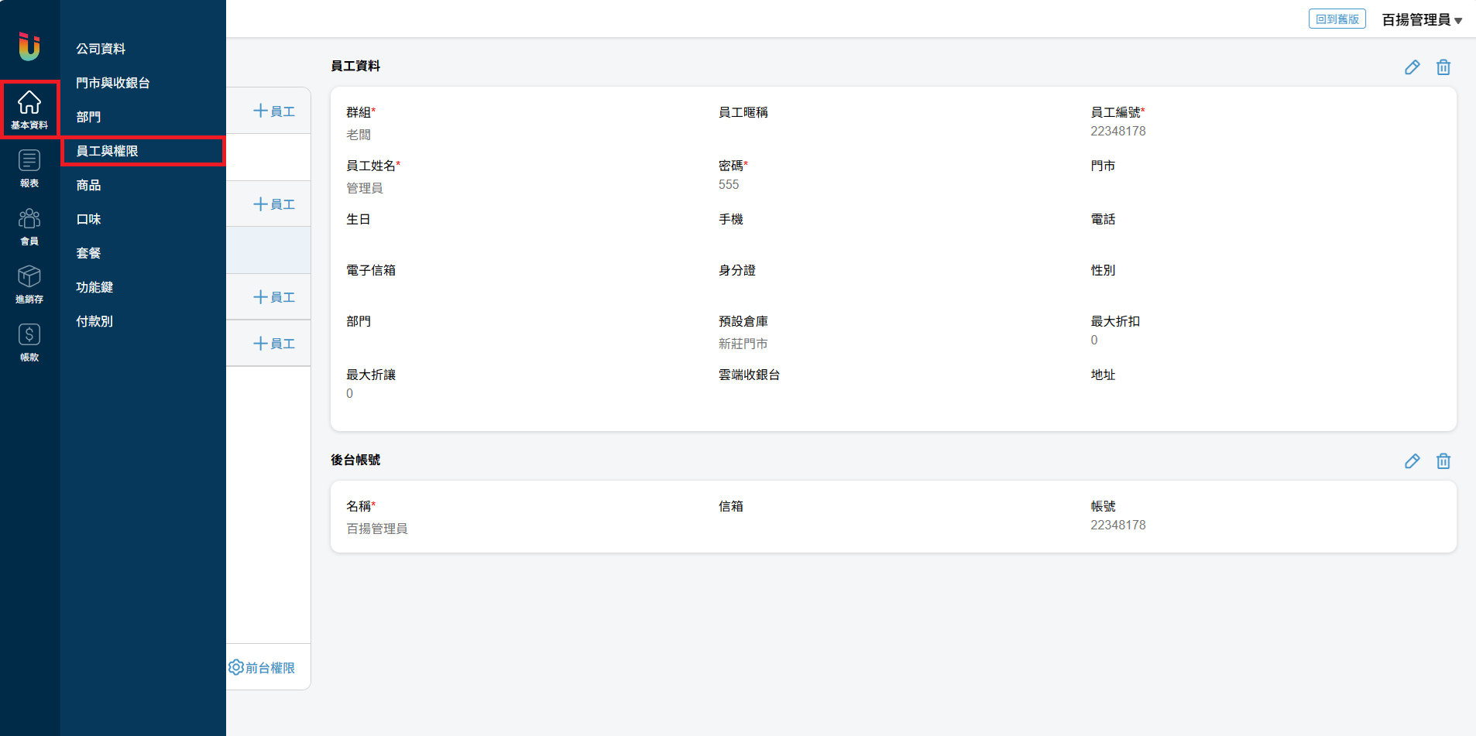Delete 後台帳號 with the trash icon
1476x736 pixels.
click(x=1443, y=461)
